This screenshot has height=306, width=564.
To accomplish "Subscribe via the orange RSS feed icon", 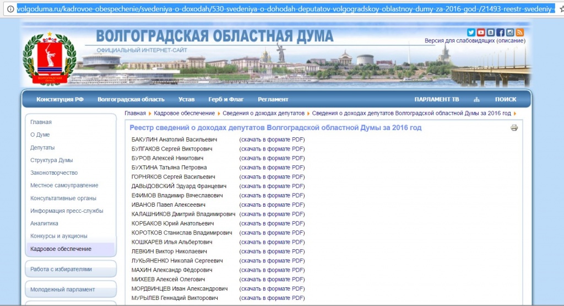I will click(x=519, y=33).
